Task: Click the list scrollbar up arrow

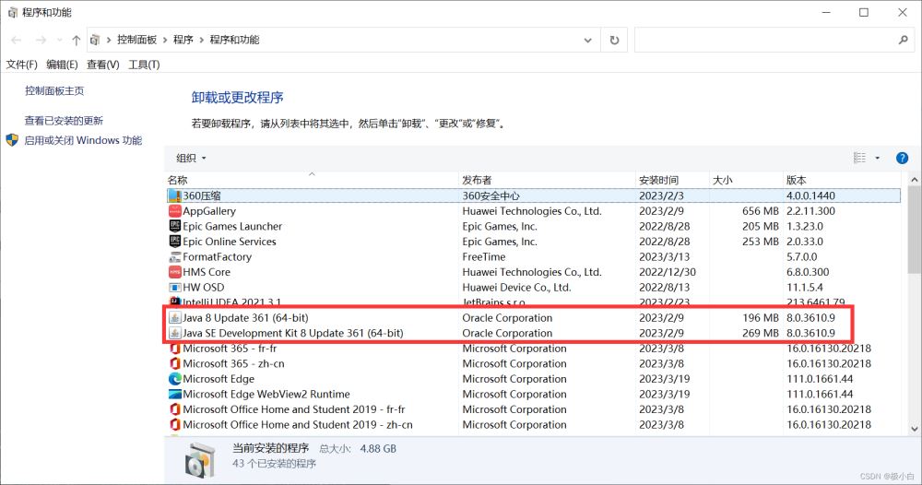Action: (x=915, y=179)
